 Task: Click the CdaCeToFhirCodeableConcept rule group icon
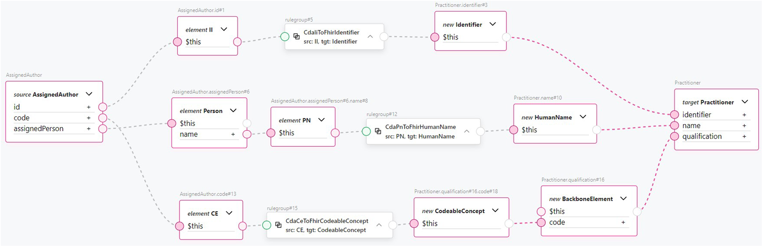click(278, 225)
